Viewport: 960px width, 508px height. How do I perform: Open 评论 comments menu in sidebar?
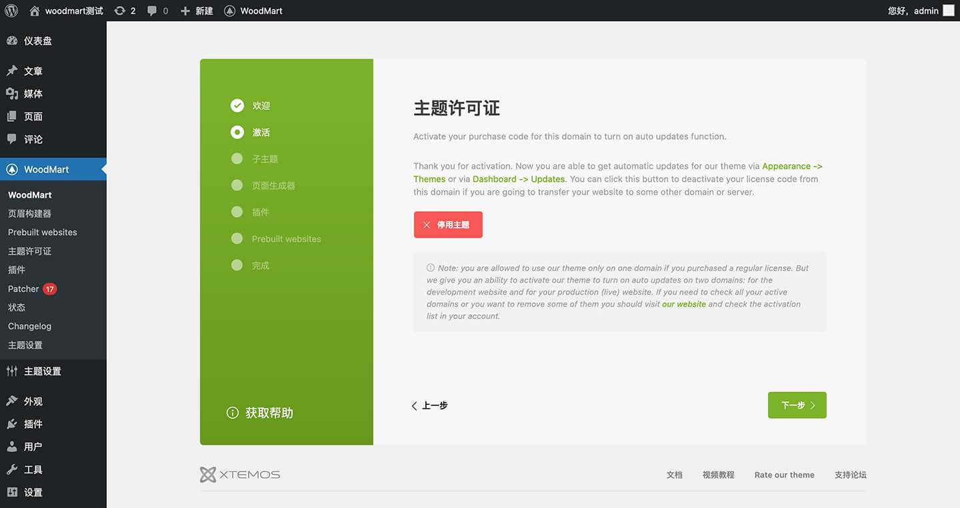pos(53,139)
